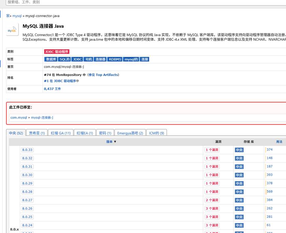286x233 pixels.
Task: Switch to the ICM的 (9) tab
Action: tap(156, 133)
